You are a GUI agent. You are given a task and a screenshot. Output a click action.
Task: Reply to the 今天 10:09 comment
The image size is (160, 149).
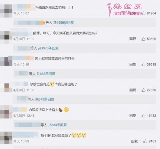coord(134,141)
